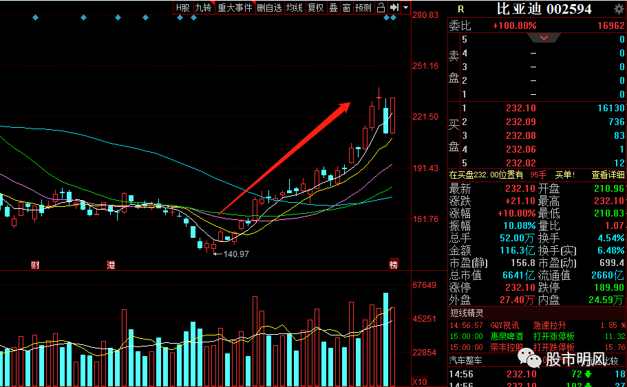Open the chart toolbar dropdown arrow
Viewport: 627px width, 387px height.
click(405, 8)
